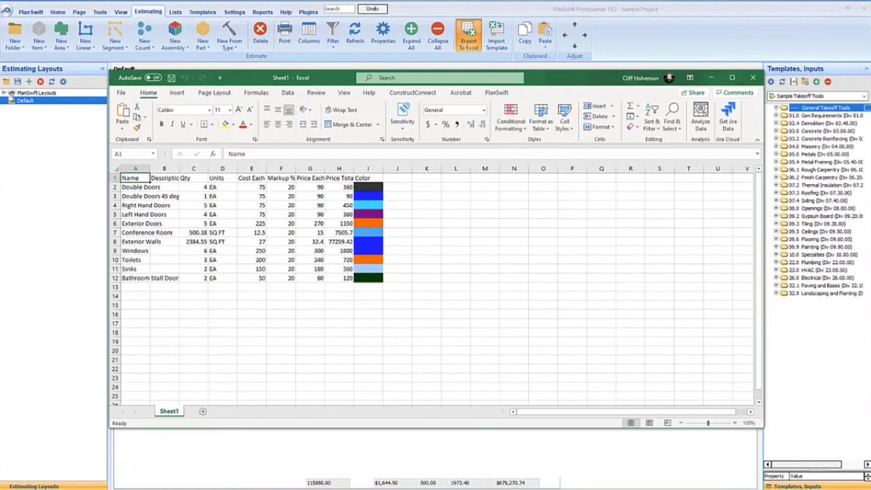
Task: Open the Sample Takeoff Tools dropdown
Action: pos(864,96)
